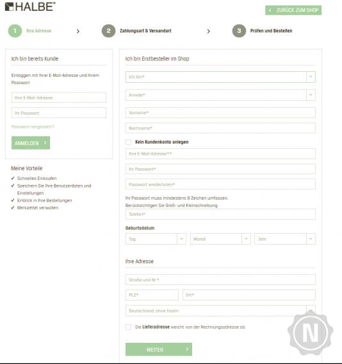Image resolution: width=342 pixels, height=364 pixels.
Task: Click step 1 circle icon
Action: tap(15, 31)
